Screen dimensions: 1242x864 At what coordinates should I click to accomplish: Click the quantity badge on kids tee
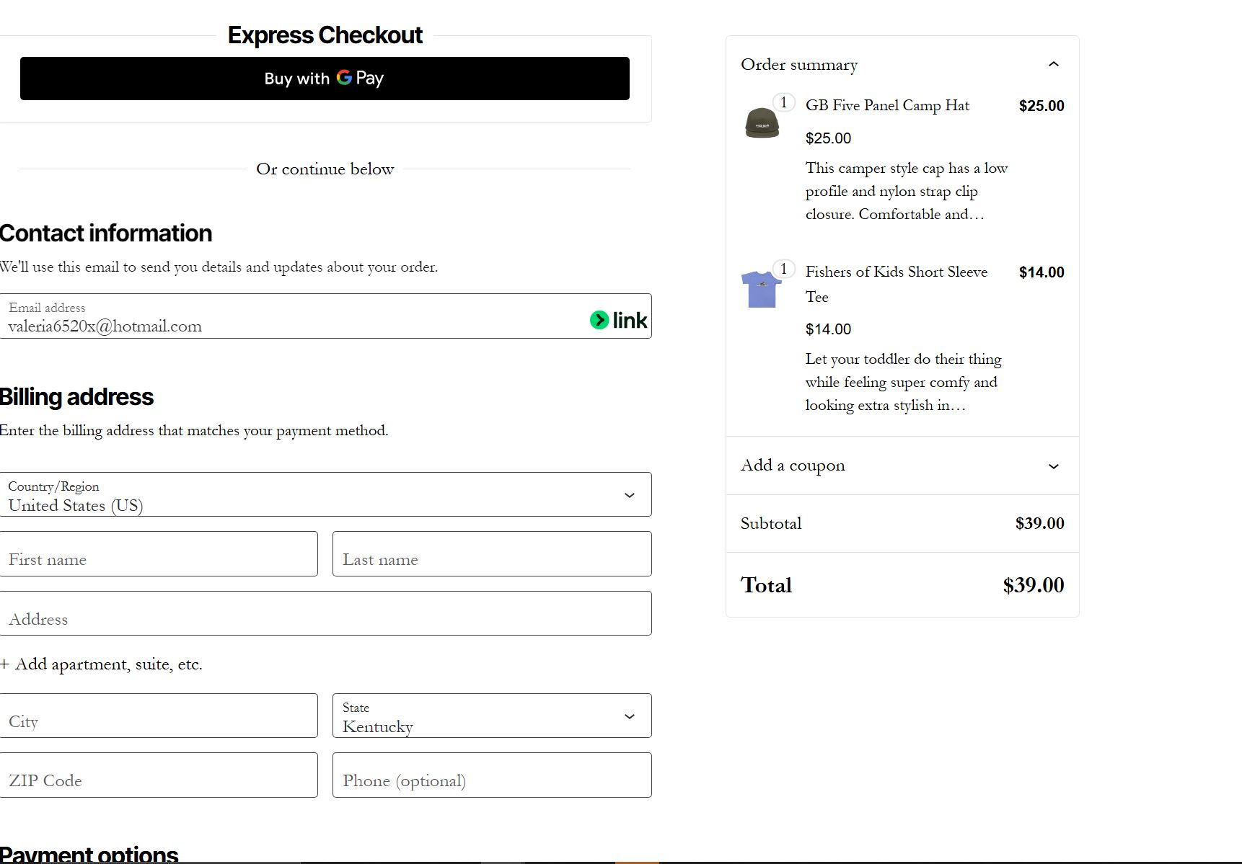783,270
